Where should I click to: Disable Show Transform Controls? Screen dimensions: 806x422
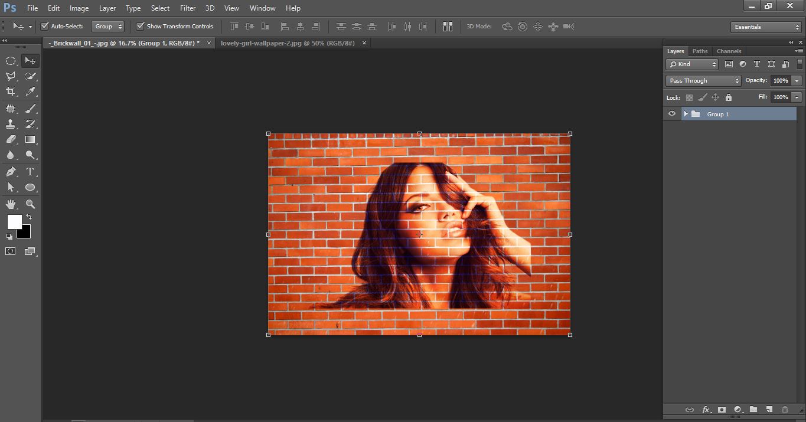point(140,26)
